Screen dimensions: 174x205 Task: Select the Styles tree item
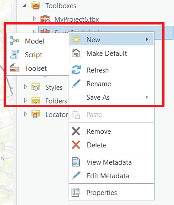(x=54, y=88)
